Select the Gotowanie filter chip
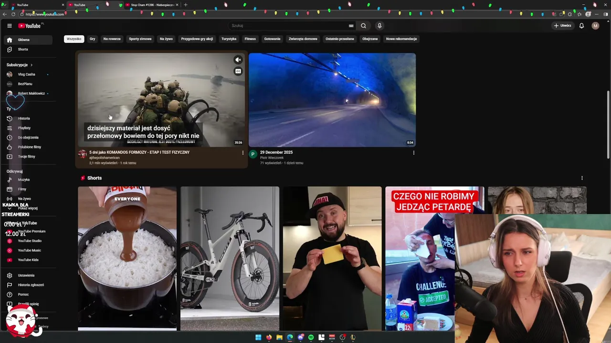Viewport: 611px width, 343px height. click(x=272, y=39)
